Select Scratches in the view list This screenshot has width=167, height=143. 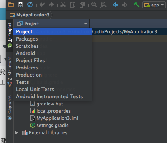[x=52, y=46]
